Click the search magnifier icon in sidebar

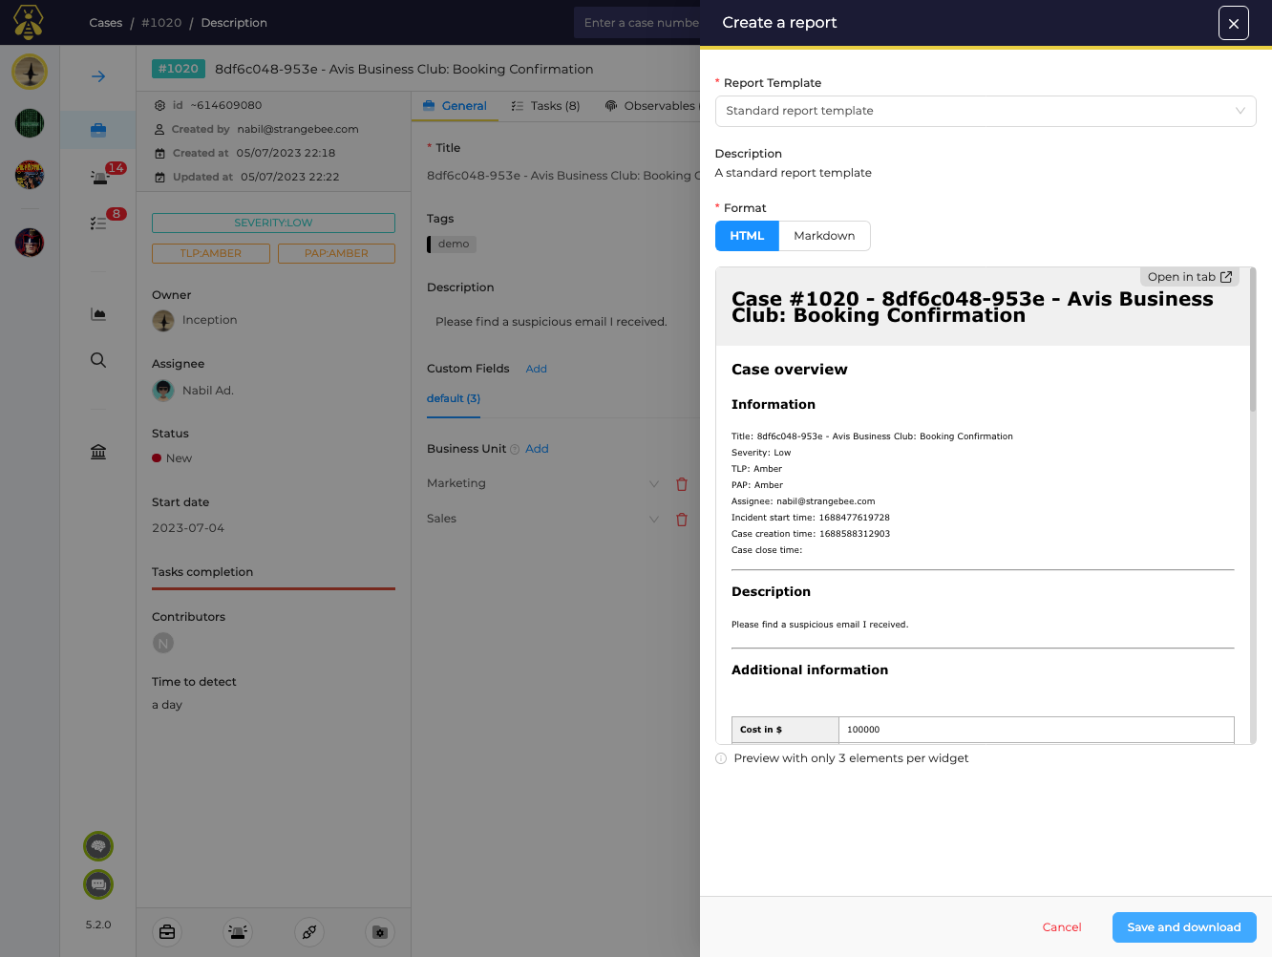click(x=98, y=360)
